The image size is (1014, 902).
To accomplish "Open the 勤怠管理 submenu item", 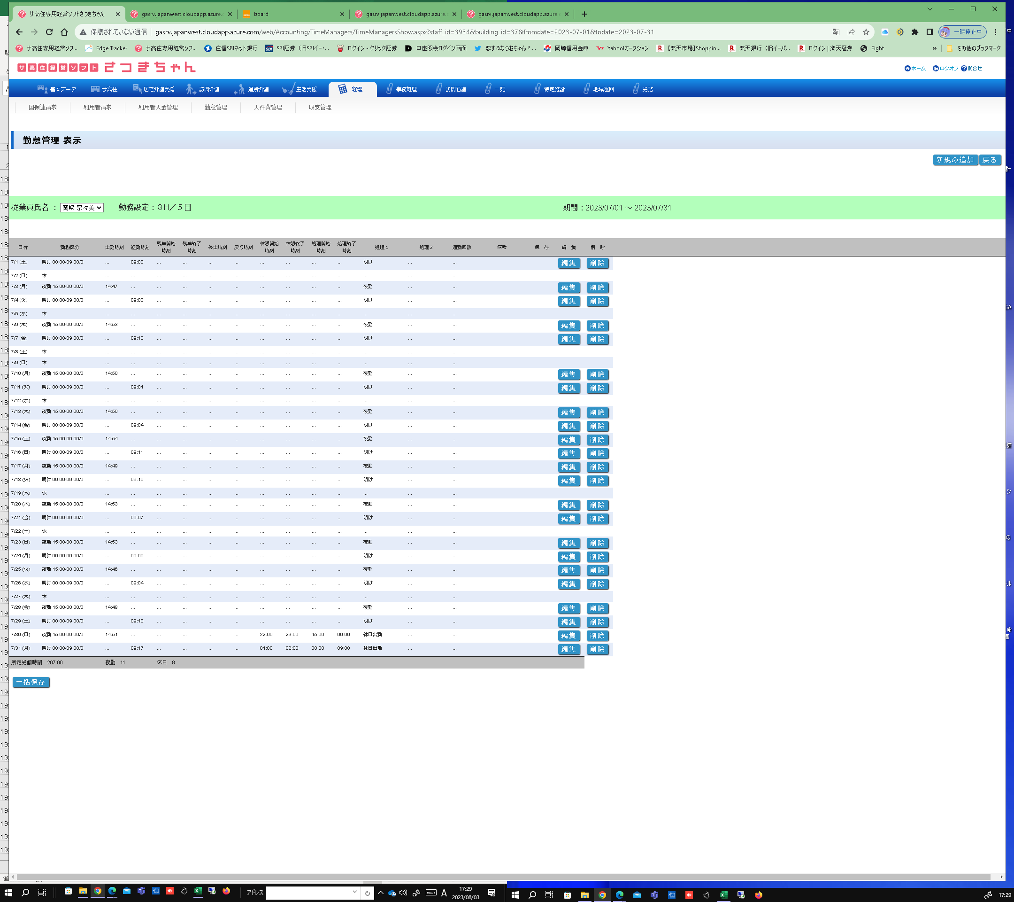I will 215,107.
